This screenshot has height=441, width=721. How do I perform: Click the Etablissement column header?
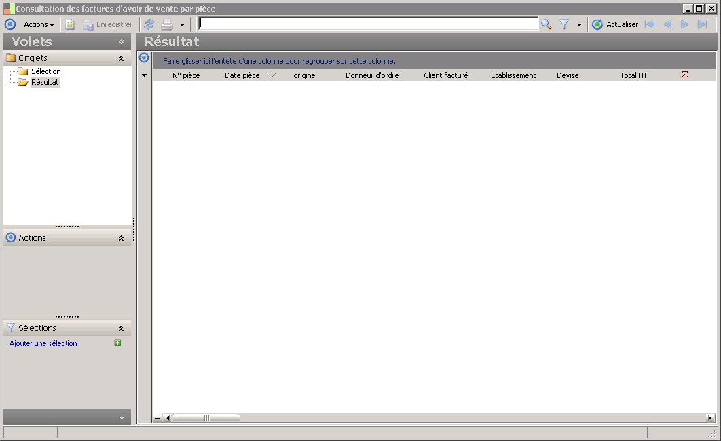[513, 75]
